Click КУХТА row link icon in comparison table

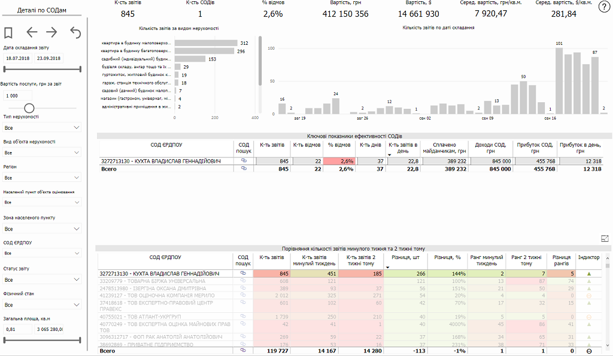tap(243, 273)
